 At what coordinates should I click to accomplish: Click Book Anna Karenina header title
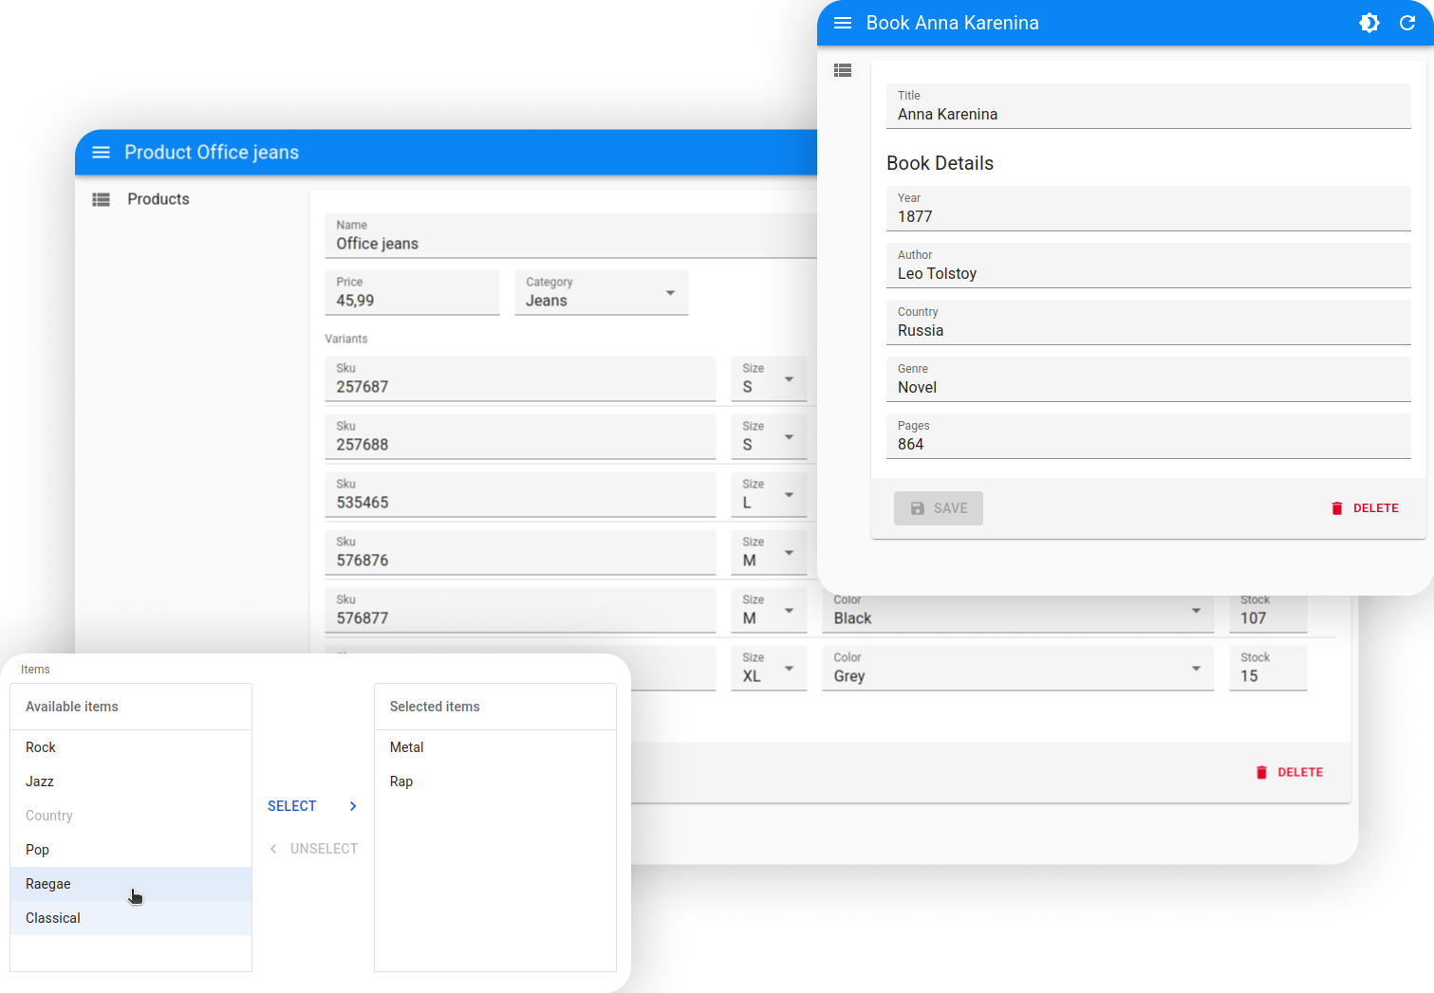pyautogui.click(x=952, y=23)
